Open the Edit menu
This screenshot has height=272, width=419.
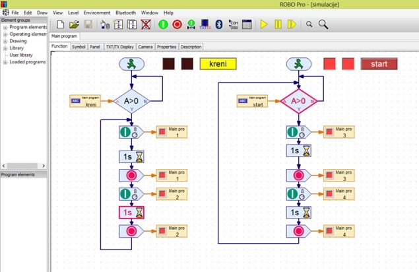pos(28,13)
